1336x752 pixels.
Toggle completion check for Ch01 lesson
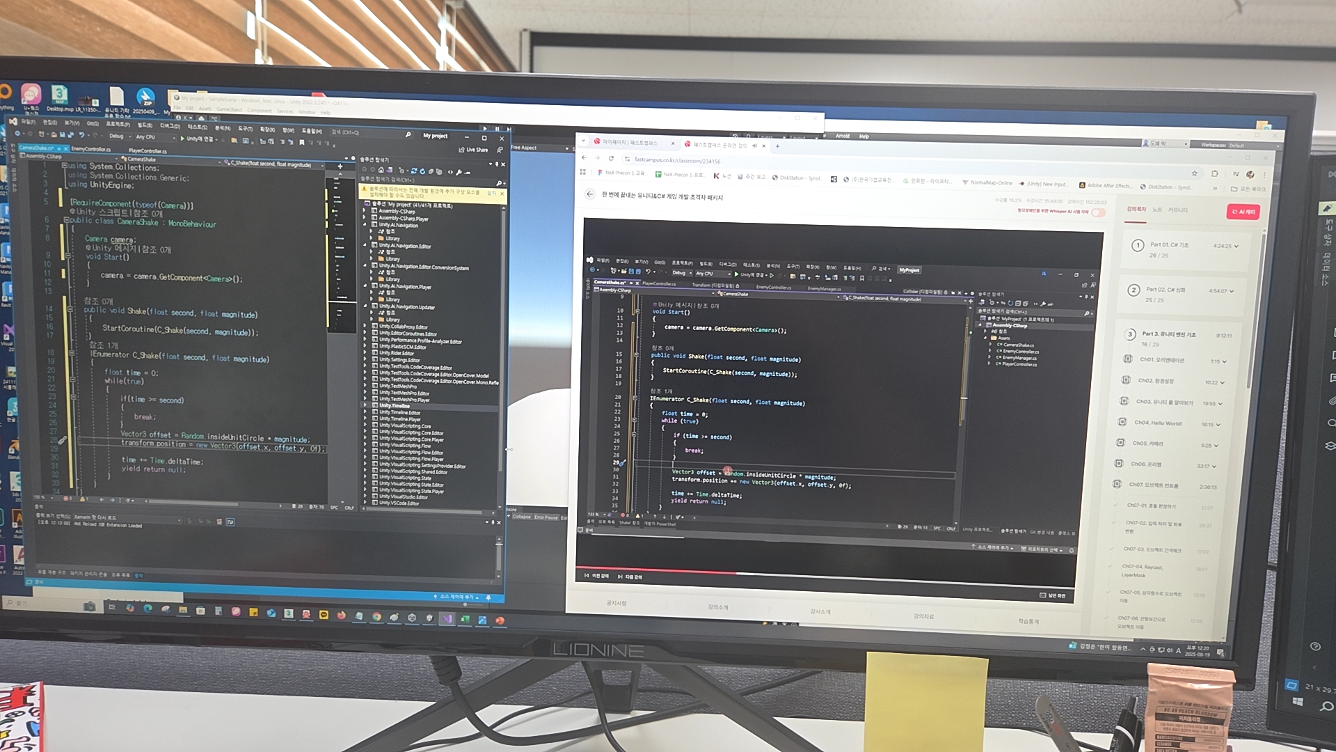click(1127, 359)
